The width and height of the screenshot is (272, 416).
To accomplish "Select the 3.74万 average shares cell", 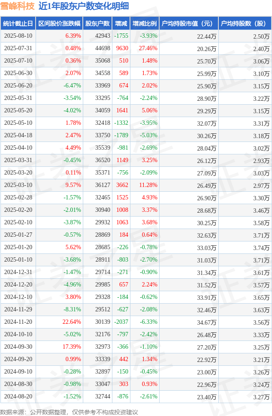I will pos(261,248).
